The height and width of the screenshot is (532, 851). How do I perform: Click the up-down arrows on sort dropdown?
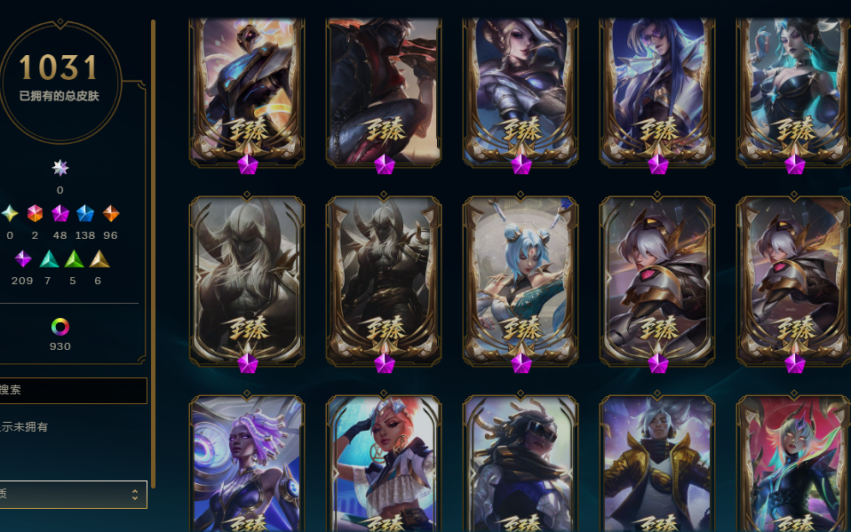pyautogui.click(x=135, y=495)
